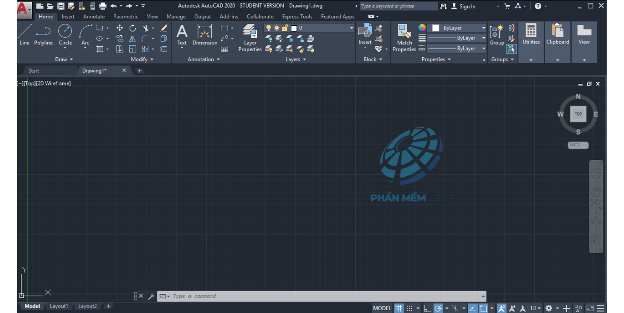The height and width of the screenshot is (313, 624).
Task: Expand the Modify panel
Action: (142, 60)
